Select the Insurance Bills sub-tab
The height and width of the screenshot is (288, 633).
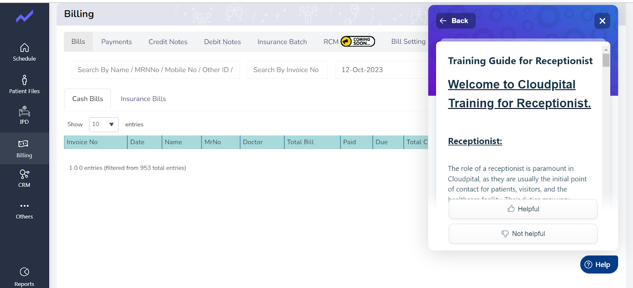pos(143,99)
